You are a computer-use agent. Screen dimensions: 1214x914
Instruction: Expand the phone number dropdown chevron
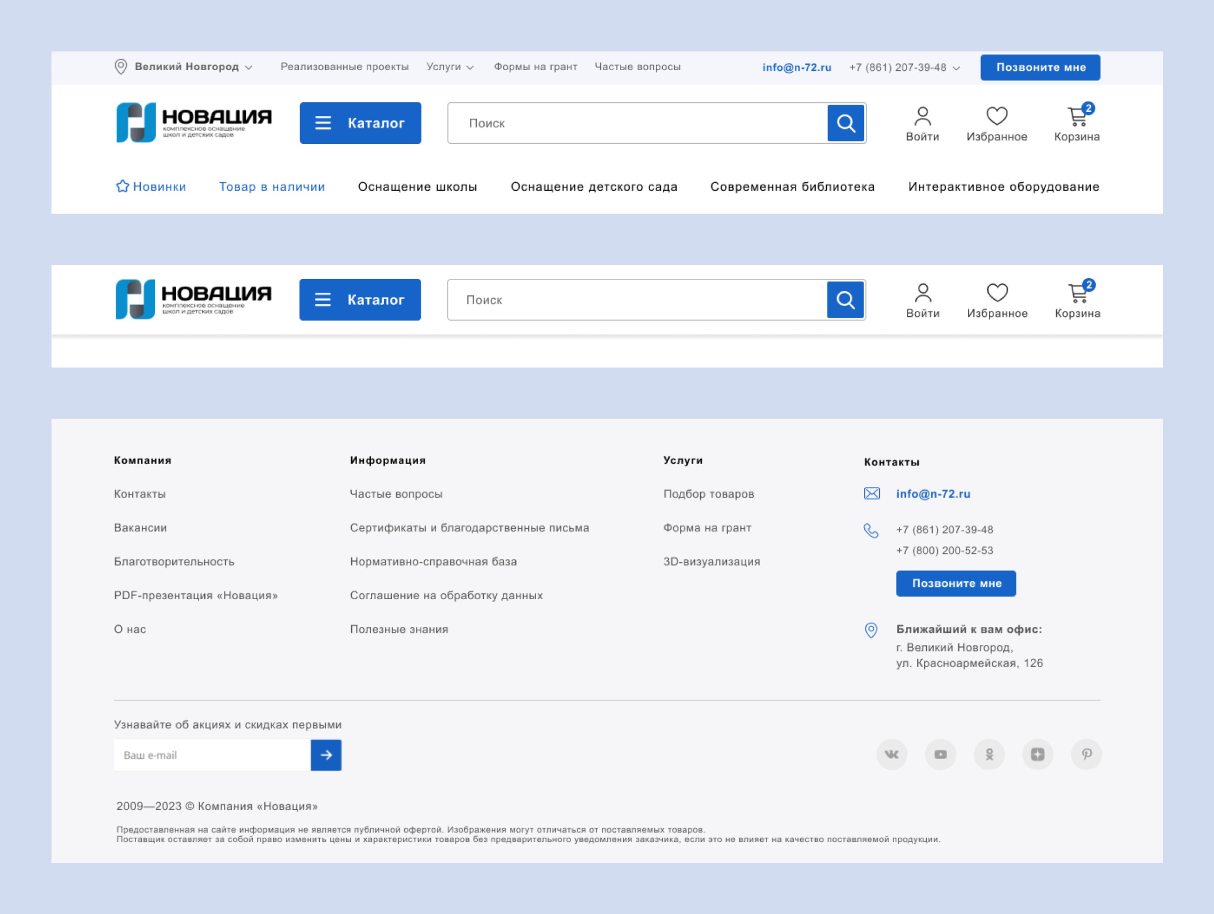pos(956,68)
